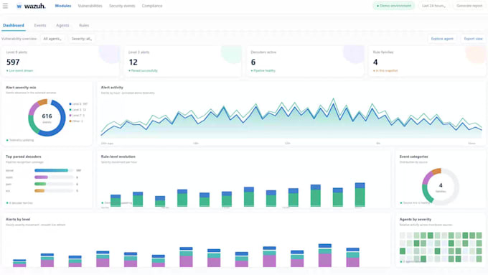488x275 pixels.
Task: Open Vulnerabilities in top navigation
Action: [90, 6]
